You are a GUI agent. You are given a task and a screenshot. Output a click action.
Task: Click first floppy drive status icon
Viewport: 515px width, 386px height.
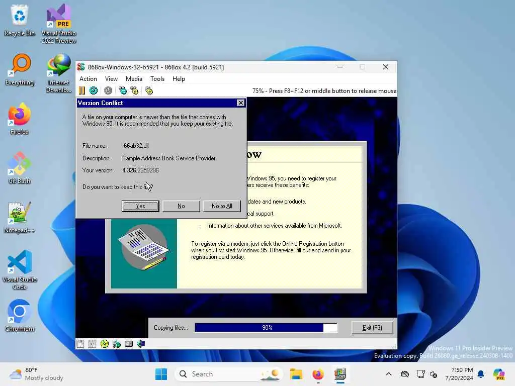[x=80, y=344]
